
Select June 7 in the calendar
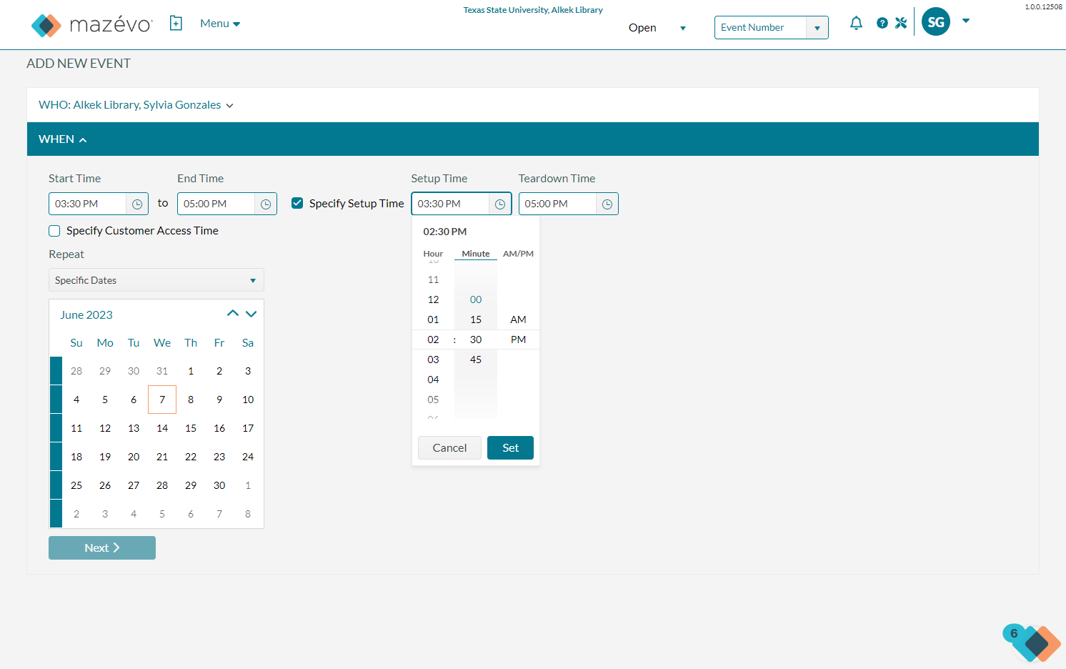[x=162, y=400]
